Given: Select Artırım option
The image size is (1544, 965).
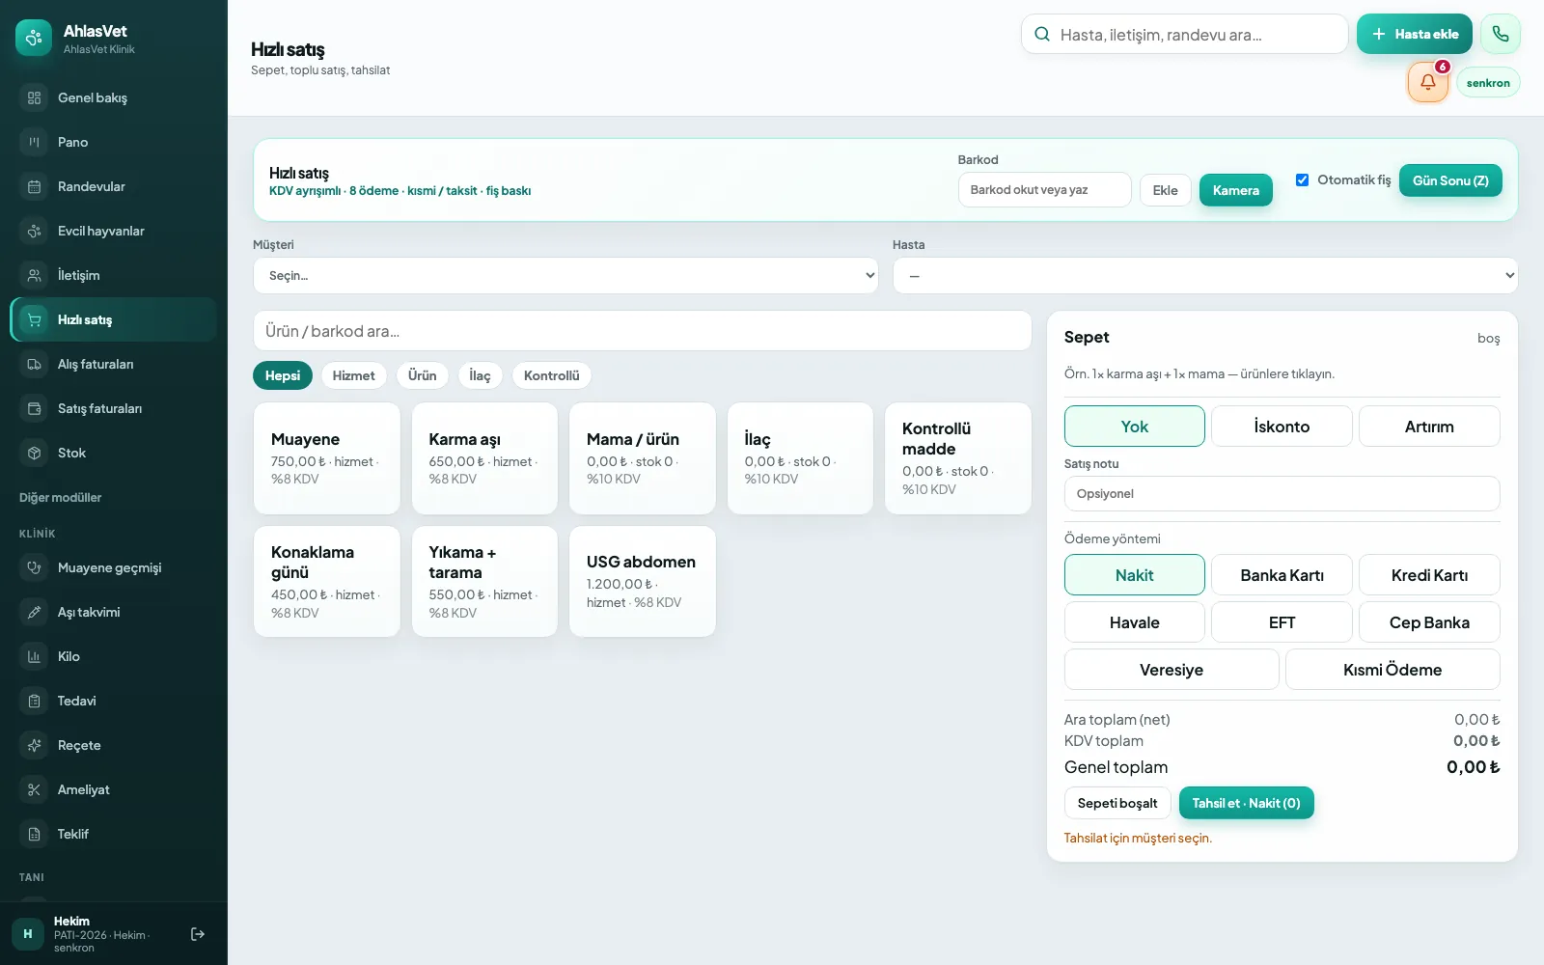Looking at the screenshot, I should tap(1429, 427).
